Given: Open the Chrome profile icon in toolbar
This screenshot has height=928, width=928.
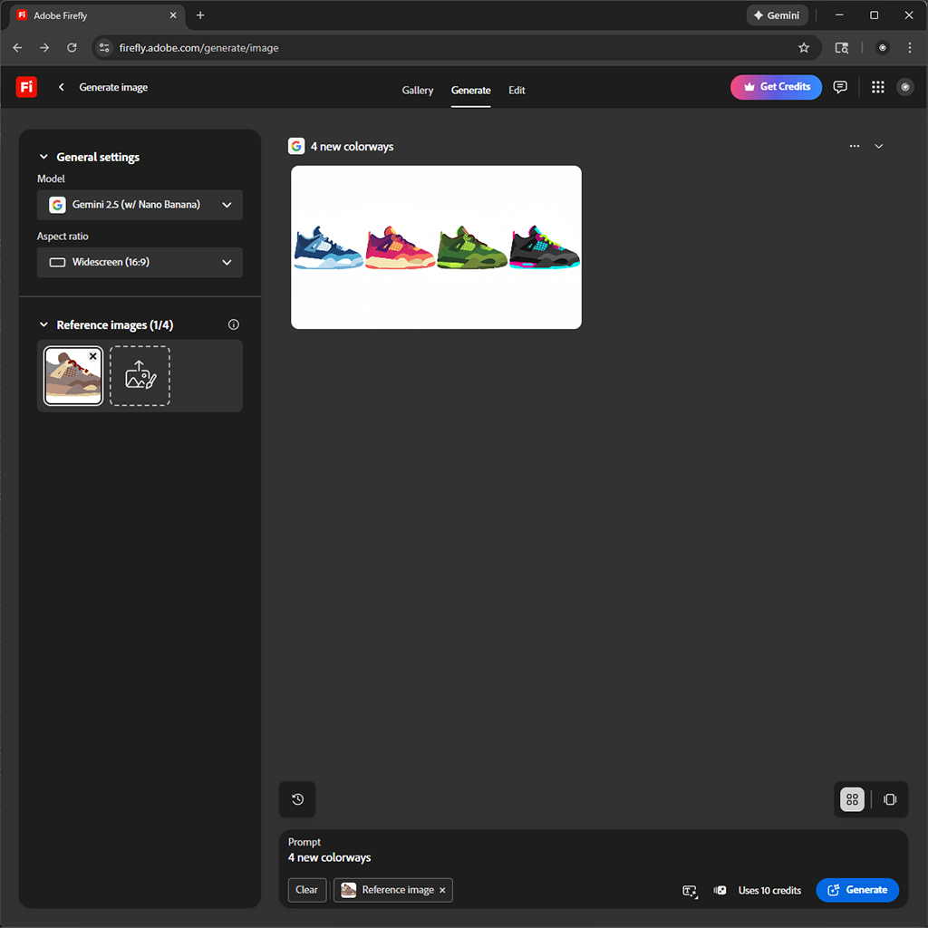Looking at the screenshot, I should [882, 48].
